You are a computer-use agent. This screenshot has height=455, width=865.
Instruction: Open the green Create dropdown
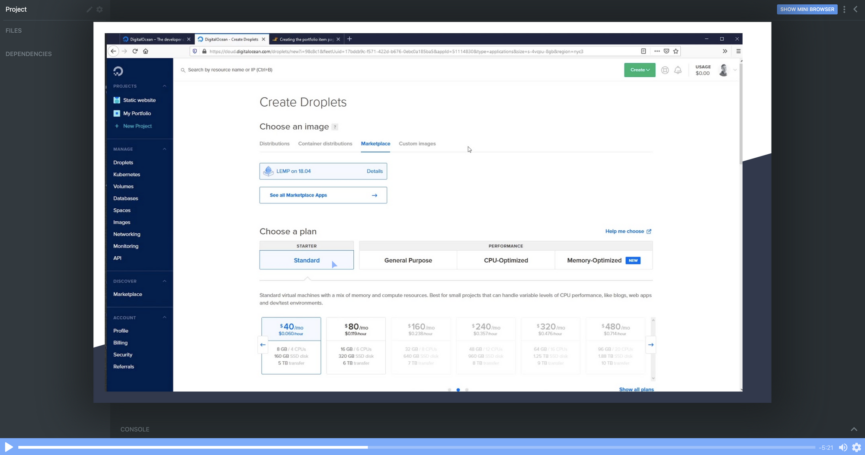click(640, 70)
